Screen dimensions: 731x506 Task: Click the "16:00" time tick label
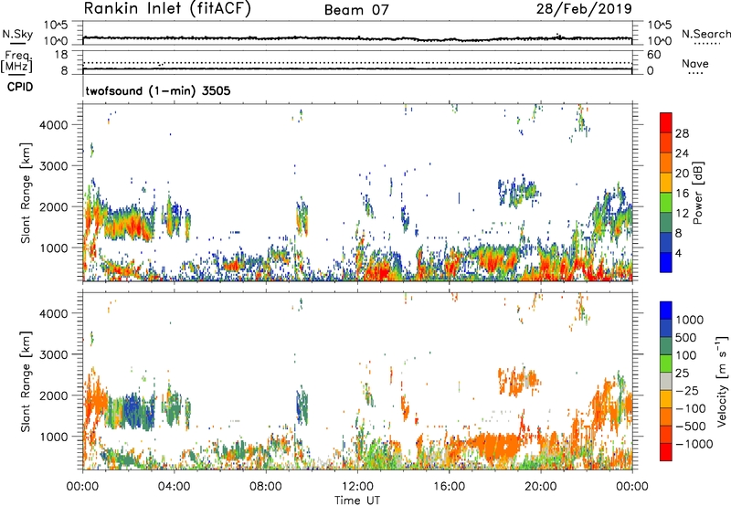click(449, 487)
